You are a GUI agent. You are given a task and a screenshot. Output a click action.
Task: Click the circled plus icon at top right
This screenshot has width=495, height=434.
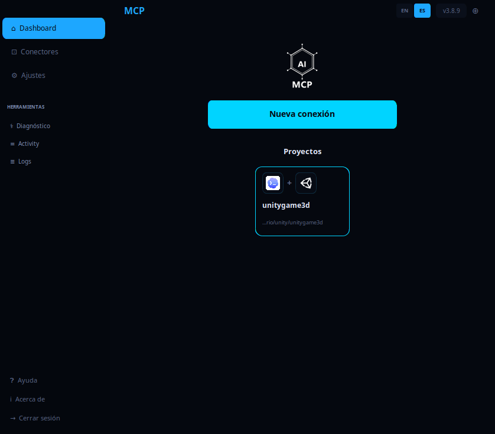coord(475,11)
